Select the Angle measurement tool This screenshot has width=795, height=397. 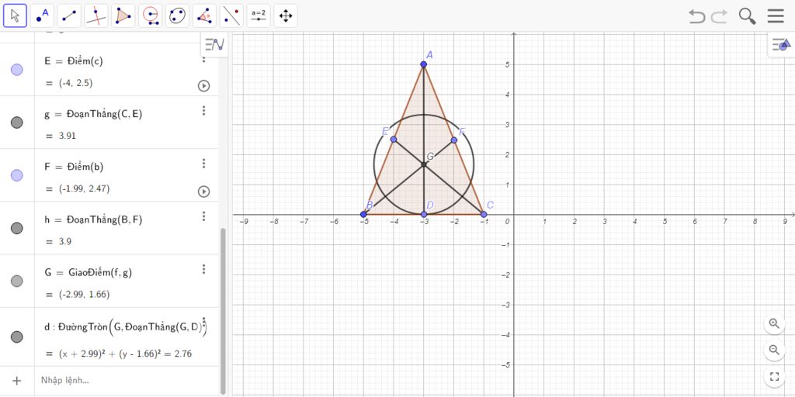pos(204,16)
